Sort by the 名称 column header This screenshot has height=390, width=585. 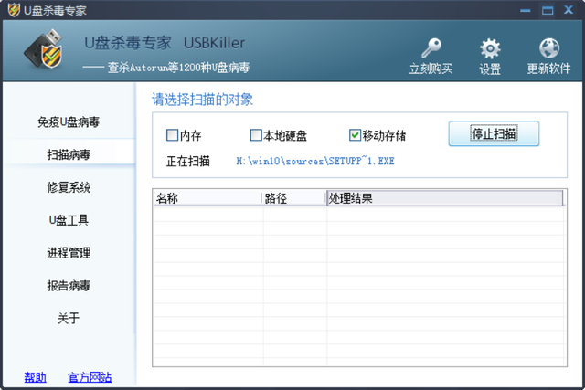coord(207,198)
